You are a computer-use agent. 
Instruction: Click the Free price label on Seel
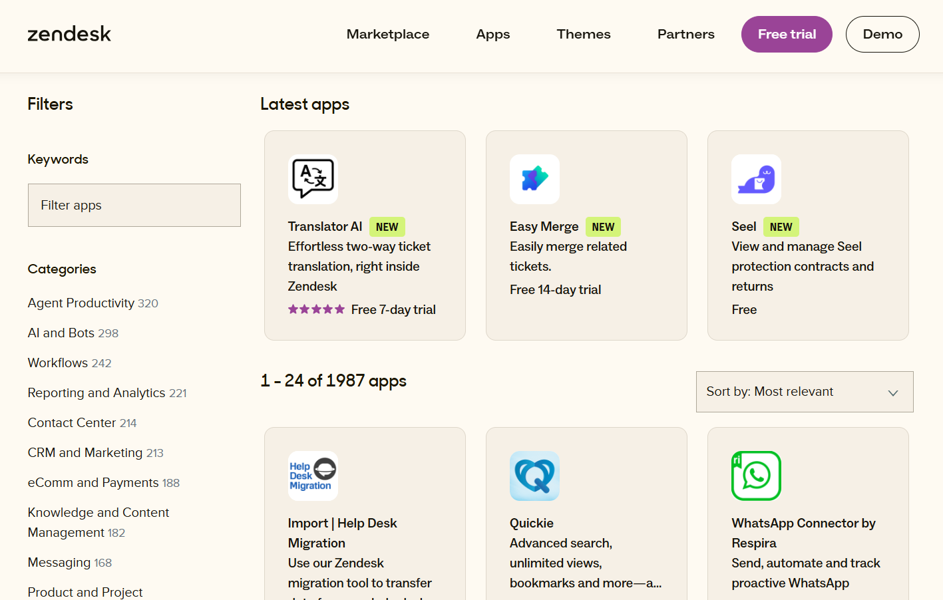[x=744, y=310]
